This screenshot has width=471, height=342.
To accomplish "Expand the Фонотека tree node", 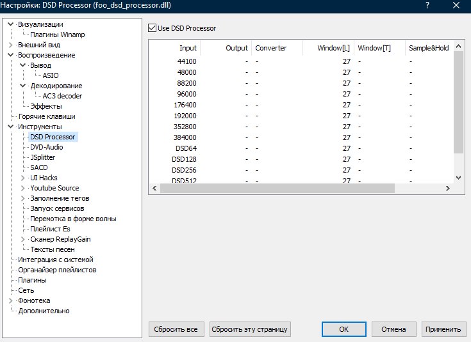I will click(11, 300).
